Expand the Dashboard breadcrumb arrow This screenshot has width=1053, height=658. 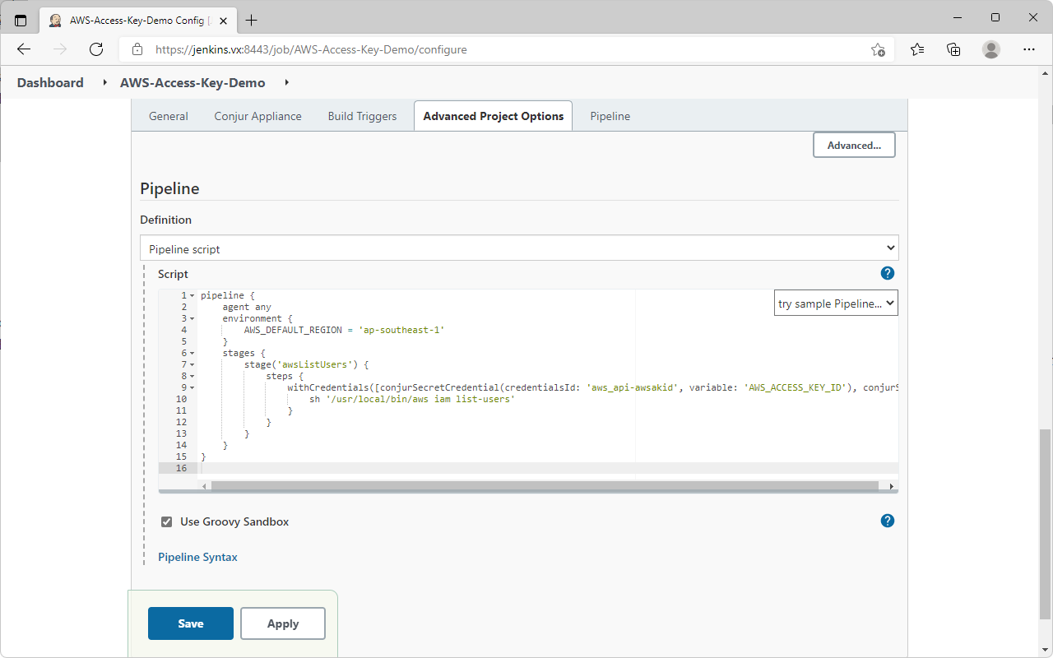[104, 82]
